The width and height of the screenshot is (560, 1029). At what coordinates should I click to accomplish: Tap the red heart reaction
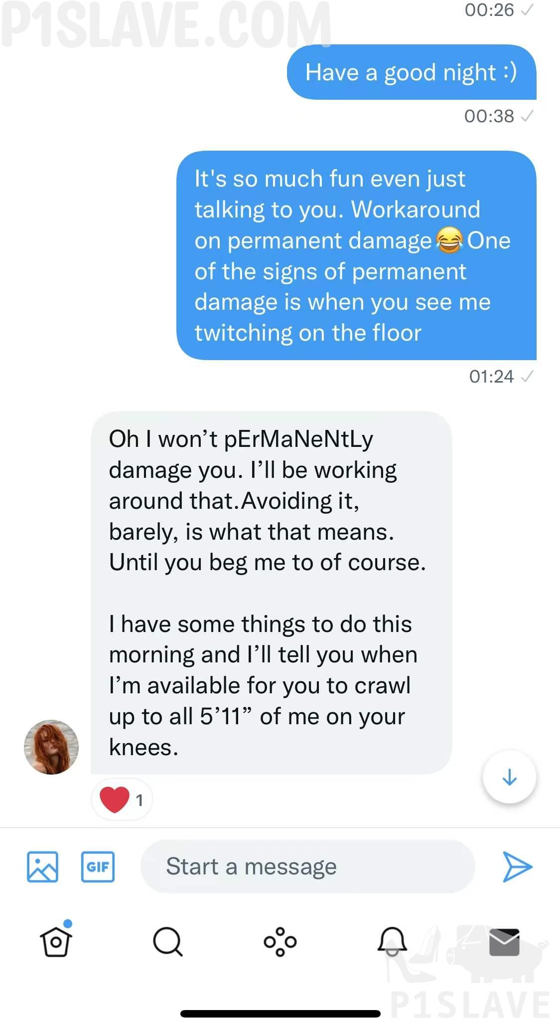[x=116, y=800]
